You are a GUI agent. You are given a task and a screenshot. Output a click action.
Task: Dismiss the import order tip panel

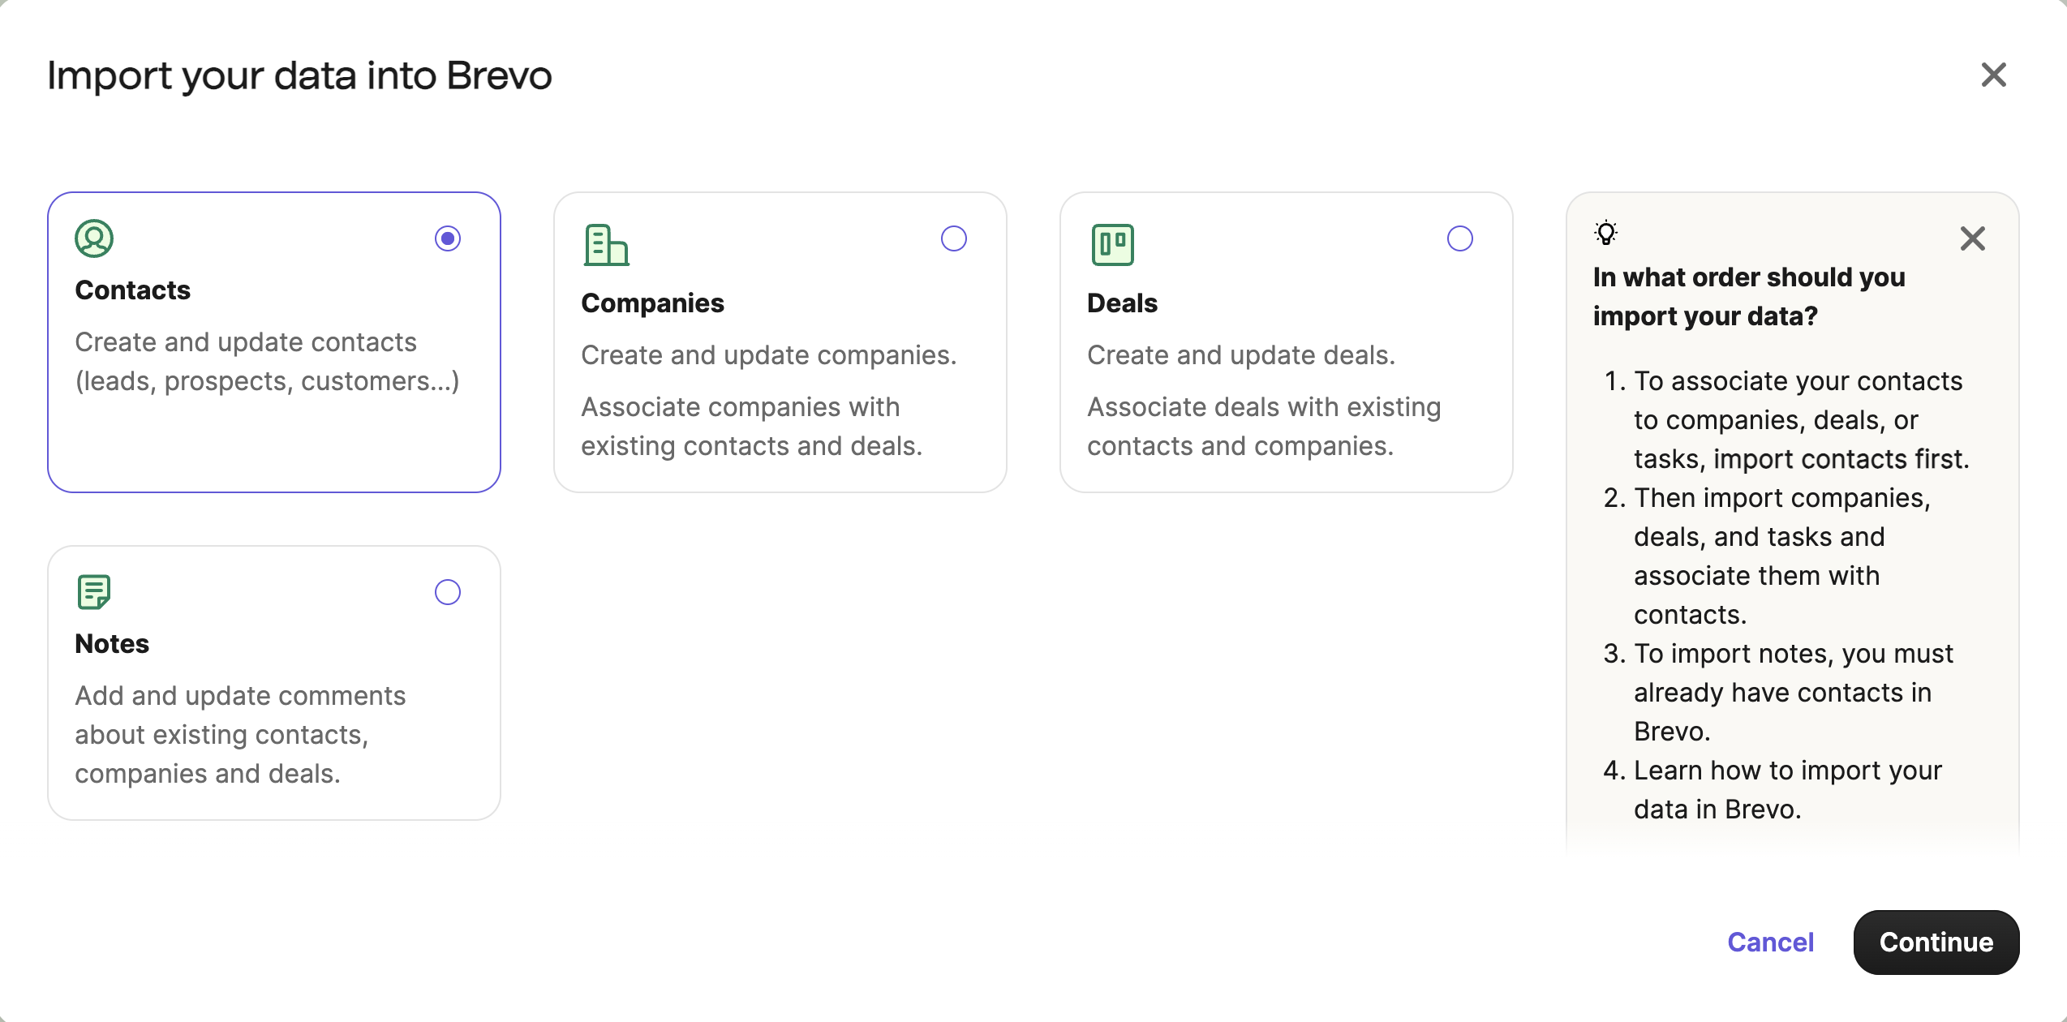(x=1973, y=238)
